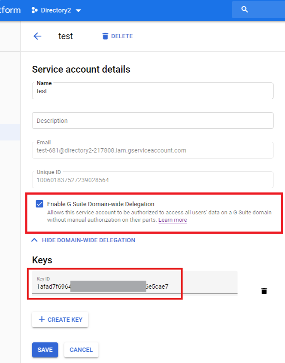This screenshot has height=363, width=285.
Task: Click the search magnifier icon
Action: [245, 9]
